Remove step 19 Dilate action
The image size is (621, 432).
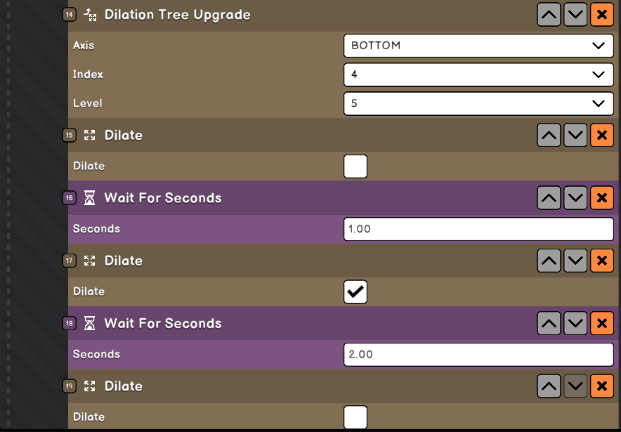[x=601, y=386]
